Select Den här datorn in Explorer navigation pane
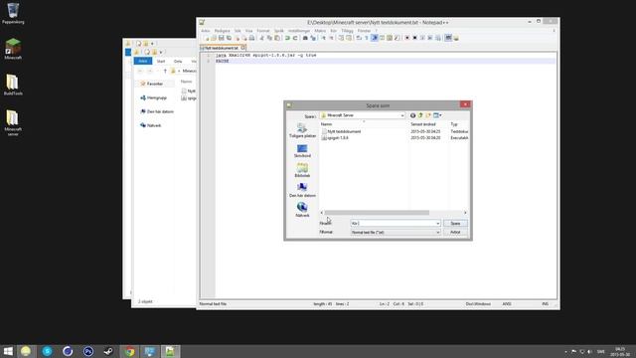Image resolution: width=636 pixels, height=358 pixels. [x=157, y=111]
